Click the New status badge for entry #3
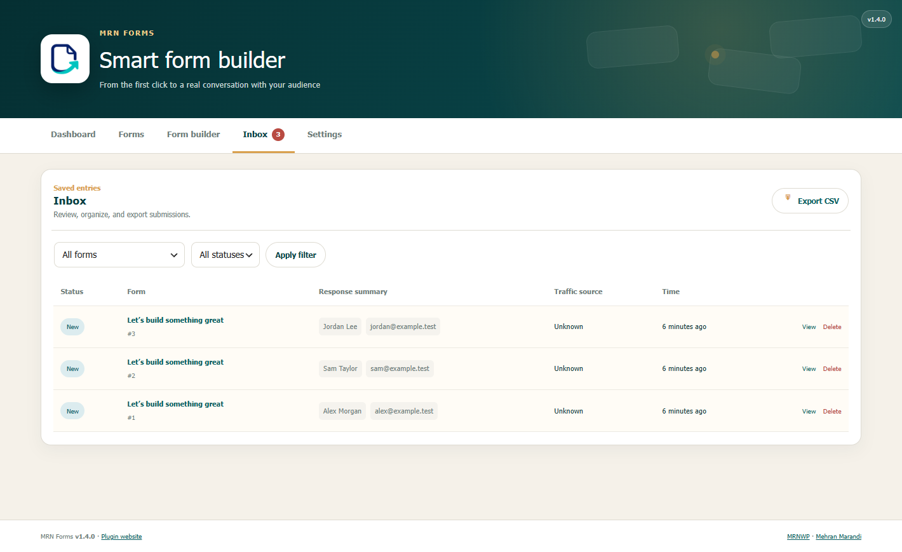Screen dimensions: 902x552 pyautogui.click(x=72, y=327)
